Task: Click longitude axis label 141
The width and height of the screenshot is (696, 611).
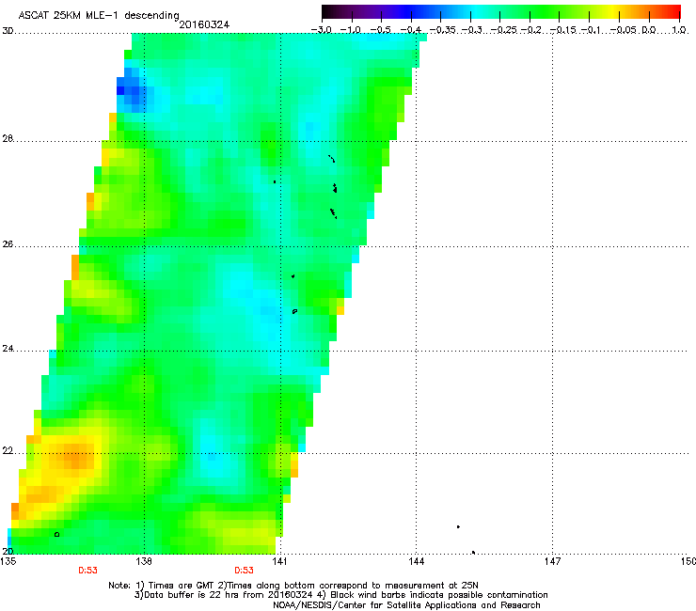Action: tap(279, 561)
